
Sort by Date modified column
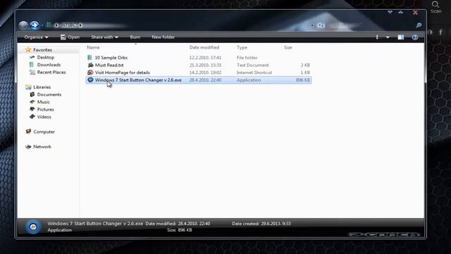[204, 47]
